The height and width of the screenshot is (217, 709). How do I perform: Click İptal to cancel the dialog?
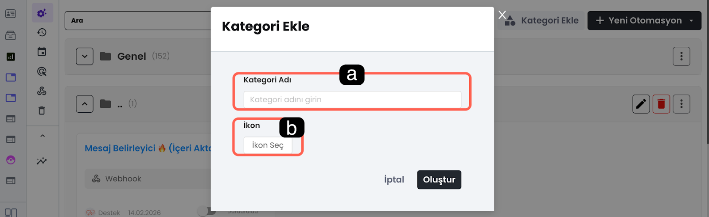(x=394, y=179)
